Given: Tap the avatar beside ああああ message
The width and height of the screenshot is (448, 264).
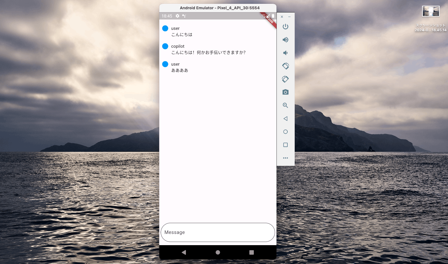Looking at the screenshot, I should pyautogui.click(x=165, y=64).
